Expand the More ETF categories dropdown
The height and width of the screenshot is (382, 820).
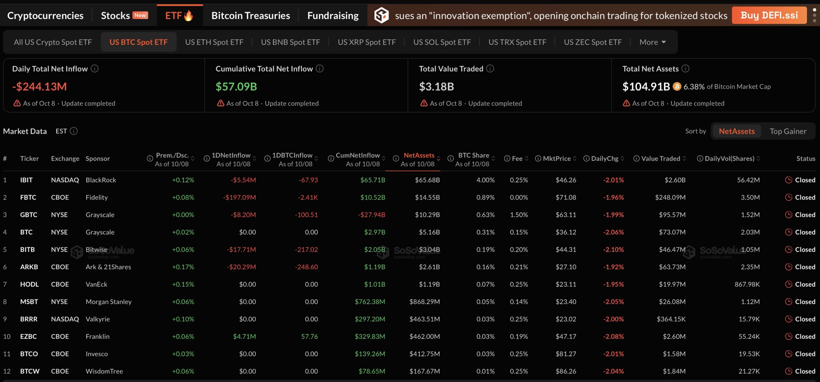pyautogui.click(x=653, y=42)
